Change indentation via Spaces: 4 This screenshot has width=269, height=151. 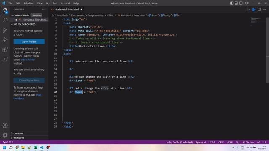(200, 142)
